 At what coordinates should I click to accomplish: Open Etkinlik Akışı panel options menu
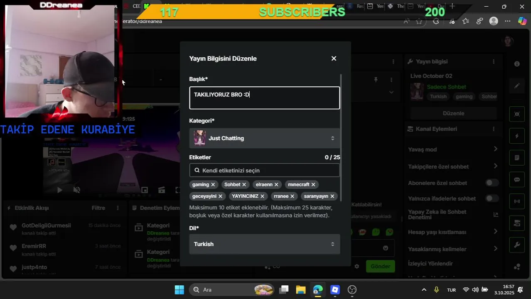pos(118,208)
